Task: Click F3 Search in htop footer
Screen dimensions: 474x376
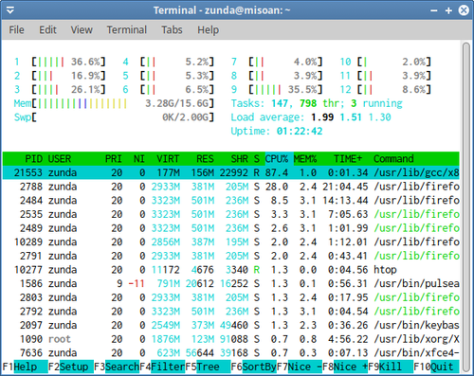Action: click(x=117, y=367)
